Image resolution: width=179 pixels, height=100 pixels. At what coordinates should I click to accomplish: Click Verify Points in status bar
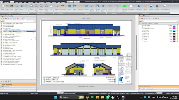click(72, 93)
